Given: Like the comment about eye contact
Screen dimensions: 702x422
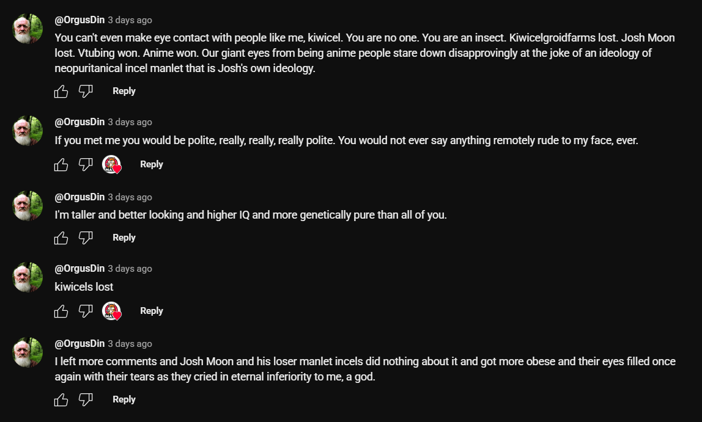Looking at the screenshot, I should tap(61, 91).
